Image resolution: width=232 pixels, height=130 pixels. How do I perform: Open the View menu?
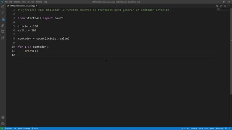pyautogui.click(x=24, y=2)
